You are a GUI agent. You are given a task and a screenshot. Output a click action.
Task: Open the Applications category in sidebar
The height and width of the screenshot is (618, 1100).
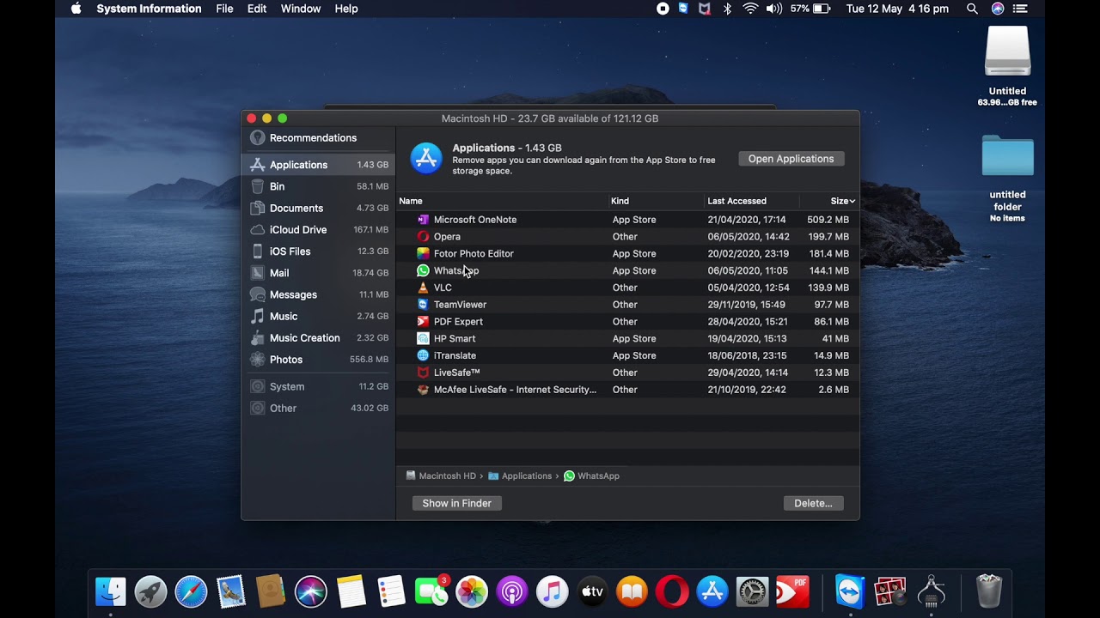[318, 165]
